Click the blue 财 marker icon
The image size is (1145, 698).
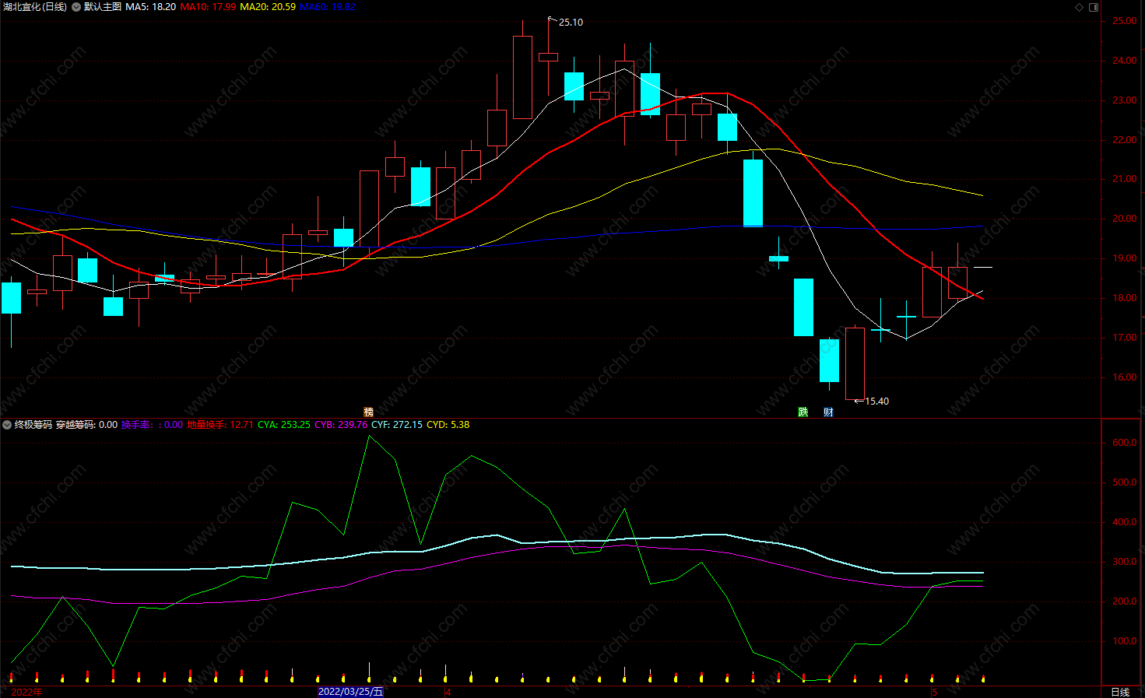coord(828,412)
